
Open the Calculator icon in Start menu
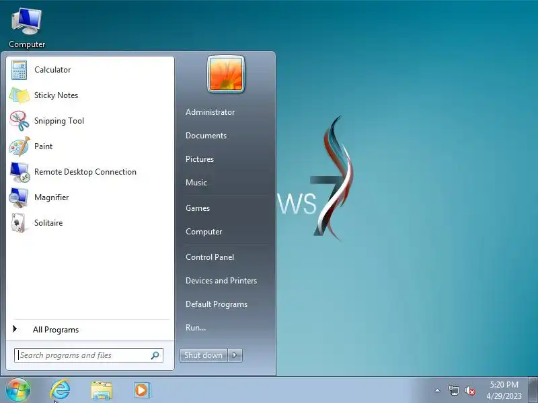(19, 70)
